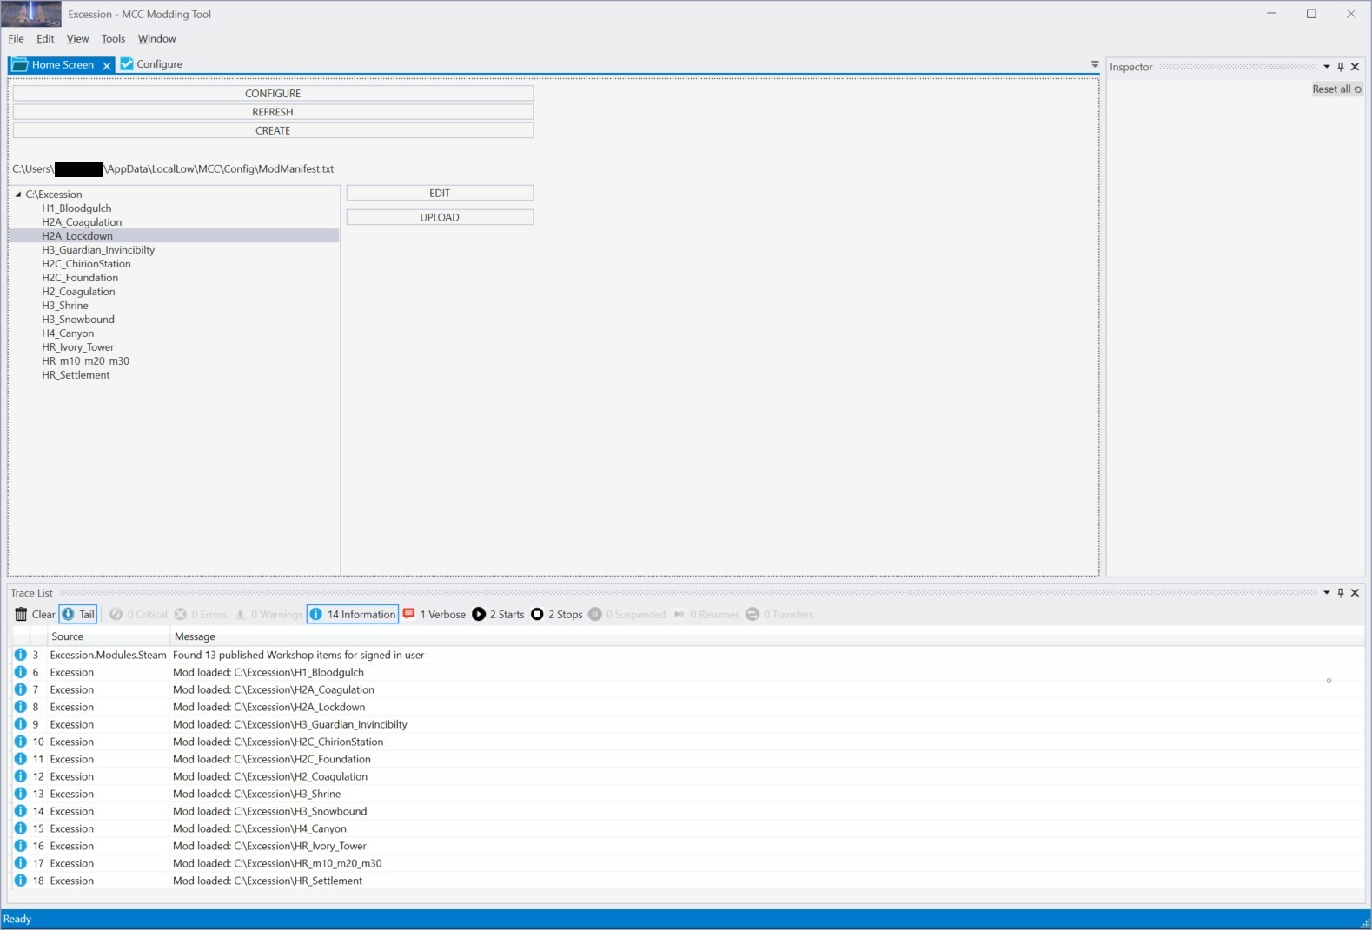Toggle the 0 Suspended filter
Screen dimensions: 1372x930
click(x=627, y=614)
